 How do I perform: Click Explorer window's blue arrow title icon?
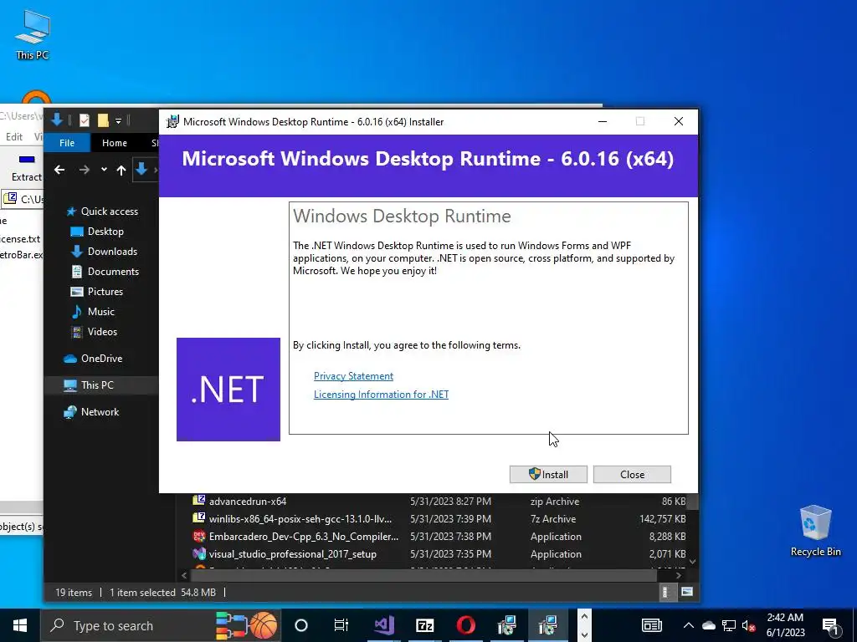pyautogui.click(x=57, y=120)
